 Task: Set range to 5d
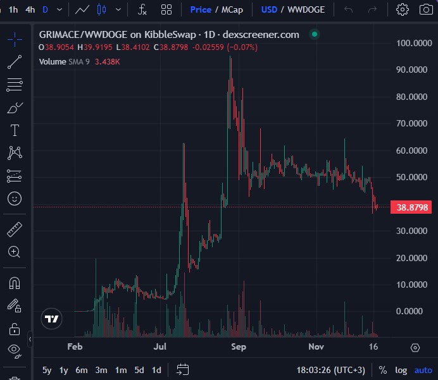click(x=139, y=371)
